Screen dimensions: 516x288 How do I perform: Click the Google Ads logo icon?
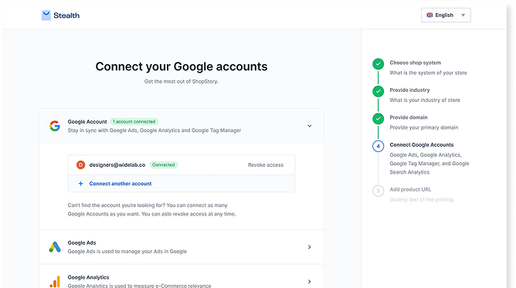click(55, 247)
